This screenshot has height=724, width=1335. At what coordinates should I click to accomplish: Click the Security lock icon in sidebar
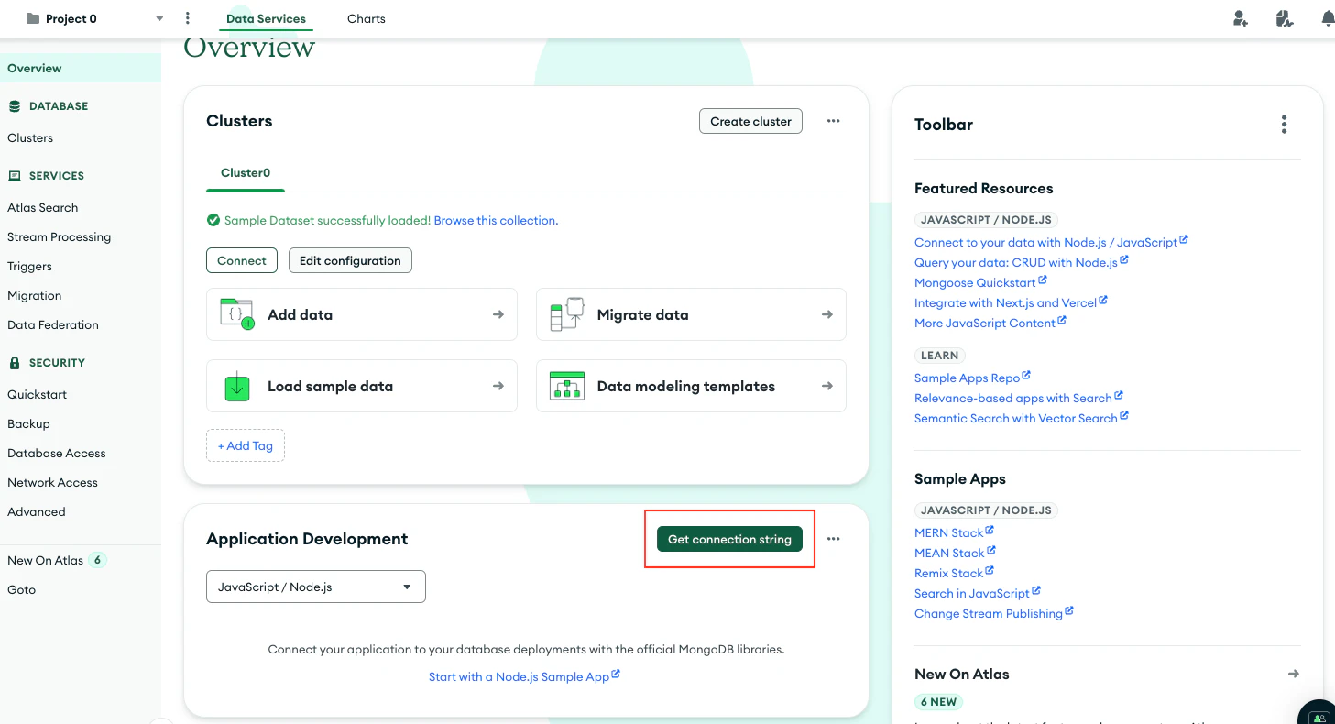[x=15, y=363]
